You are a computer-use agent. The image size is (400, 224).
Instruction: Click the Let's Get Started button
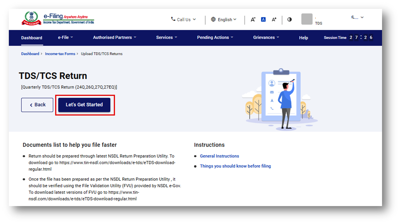point(84,105)
